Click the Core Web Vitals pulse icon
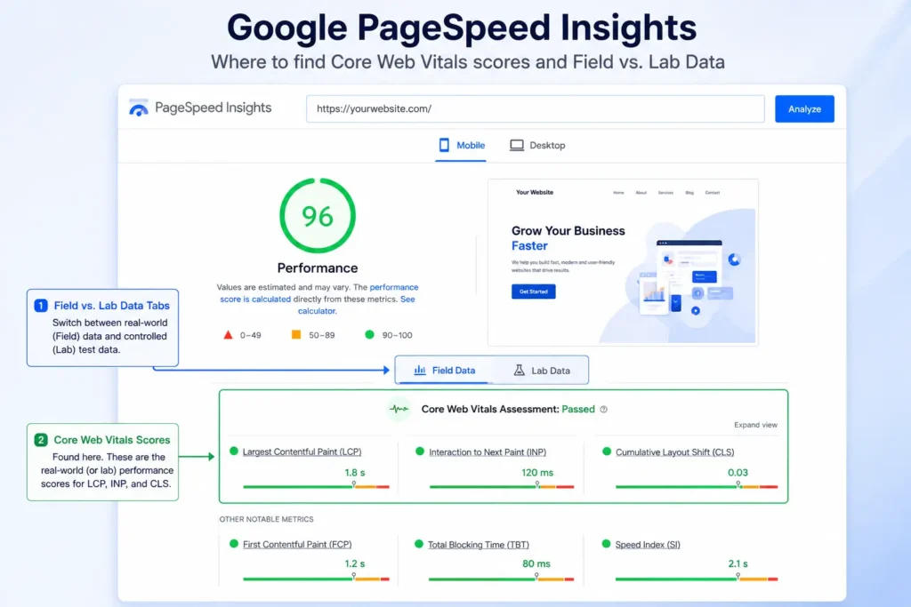 [x=399, y=409]
